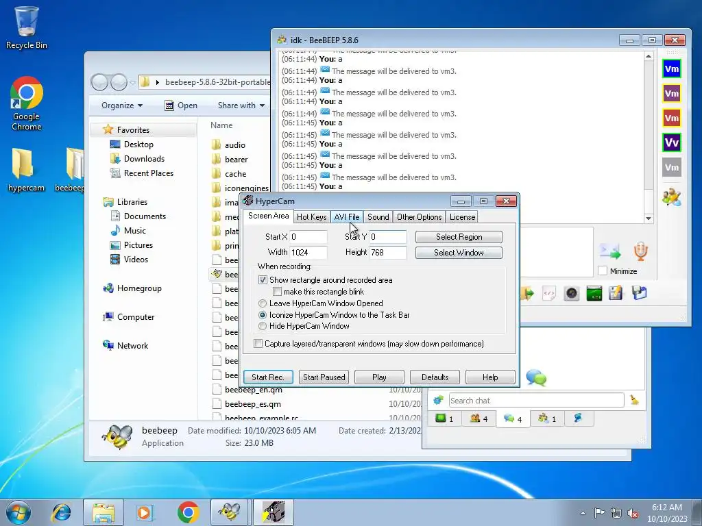Open the chats tab showing 4

click(513, 418)
